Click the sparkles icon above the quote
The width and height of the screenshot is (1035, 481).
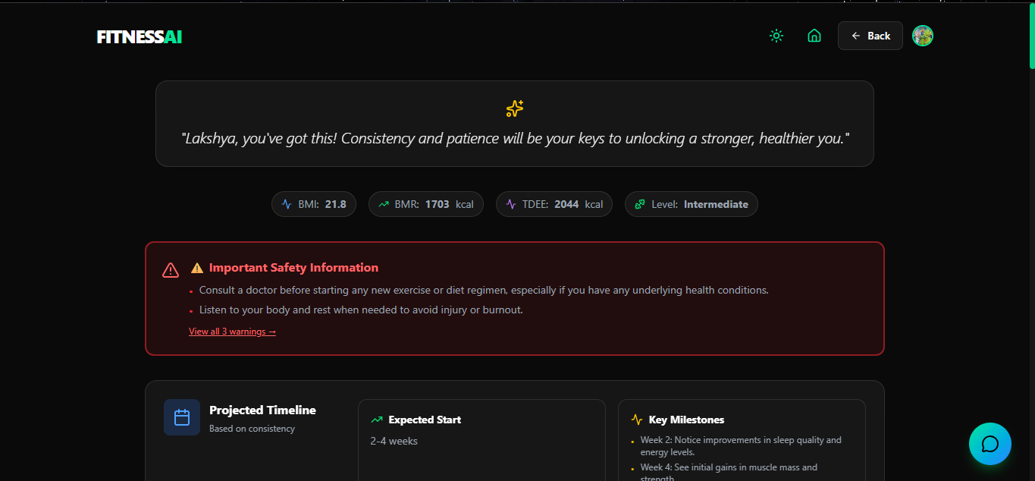point(515,108)
